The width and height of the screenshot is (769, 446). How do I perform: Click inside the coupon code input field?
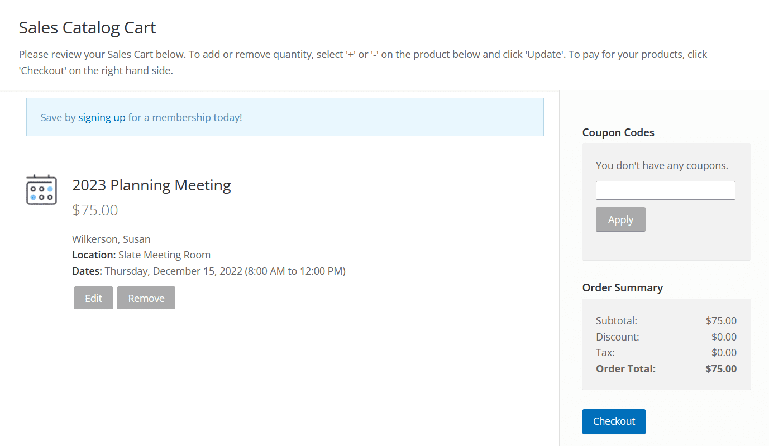pos(665,190)
